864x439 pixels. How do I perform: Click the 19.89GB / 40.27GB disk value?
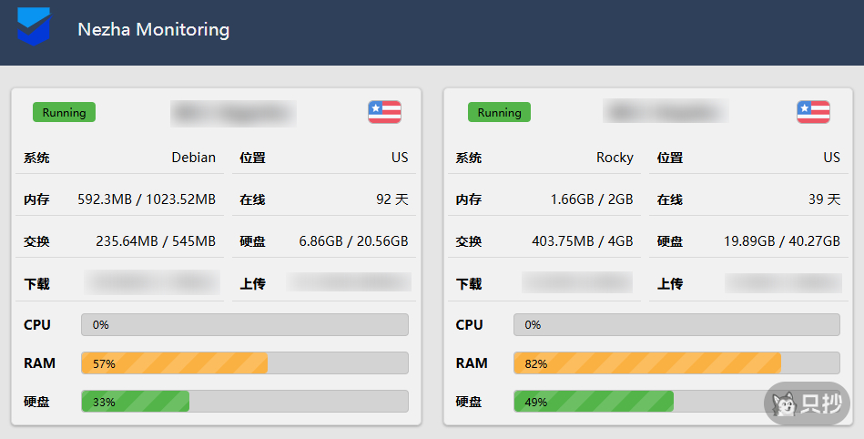point(782,241)
